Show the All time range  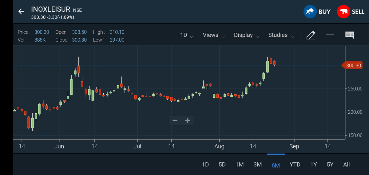pyautogui.click(x=346, y=165)
